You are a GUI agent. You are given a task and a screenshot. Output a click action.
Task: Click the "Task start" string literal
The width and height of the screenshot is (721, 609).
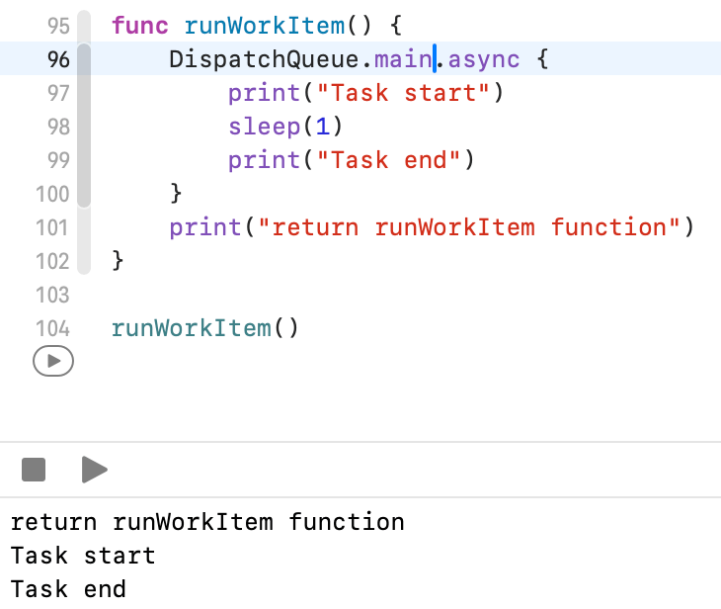[x=409, y=93]
